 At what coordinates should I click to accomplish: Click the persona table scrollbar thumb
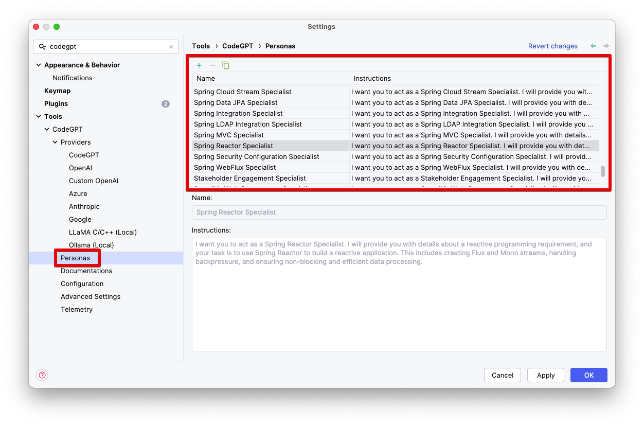tap(603, 171)
